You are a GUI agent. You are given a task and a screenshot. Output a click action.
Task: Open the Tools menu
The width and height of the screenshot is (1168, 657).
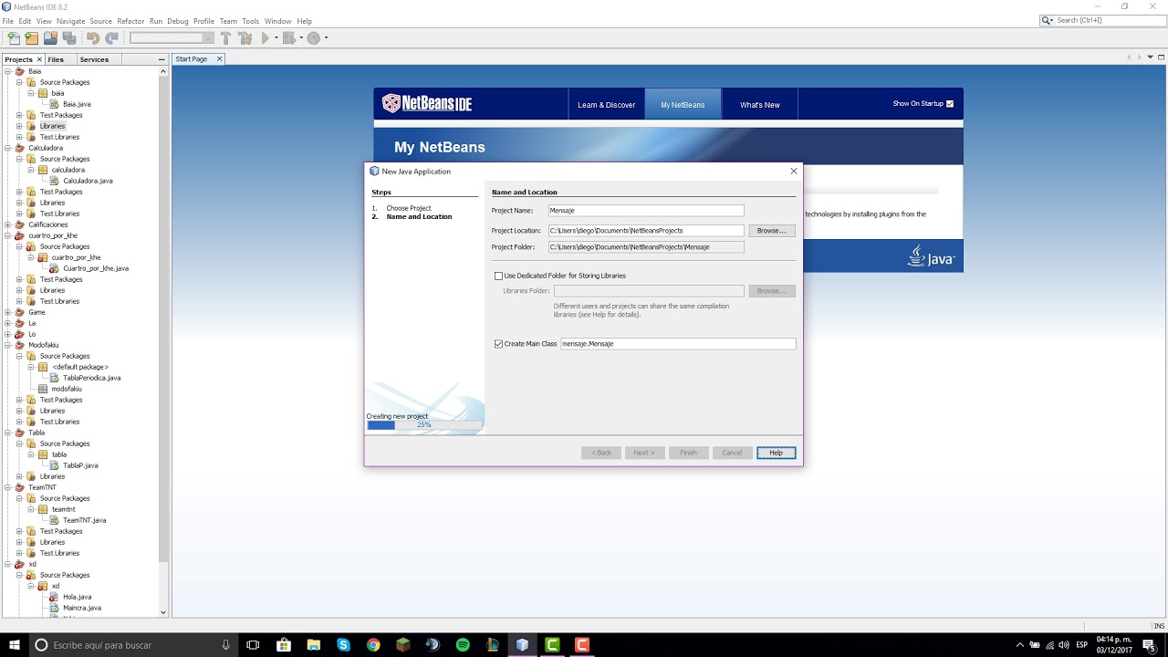(x=251, y=21)
